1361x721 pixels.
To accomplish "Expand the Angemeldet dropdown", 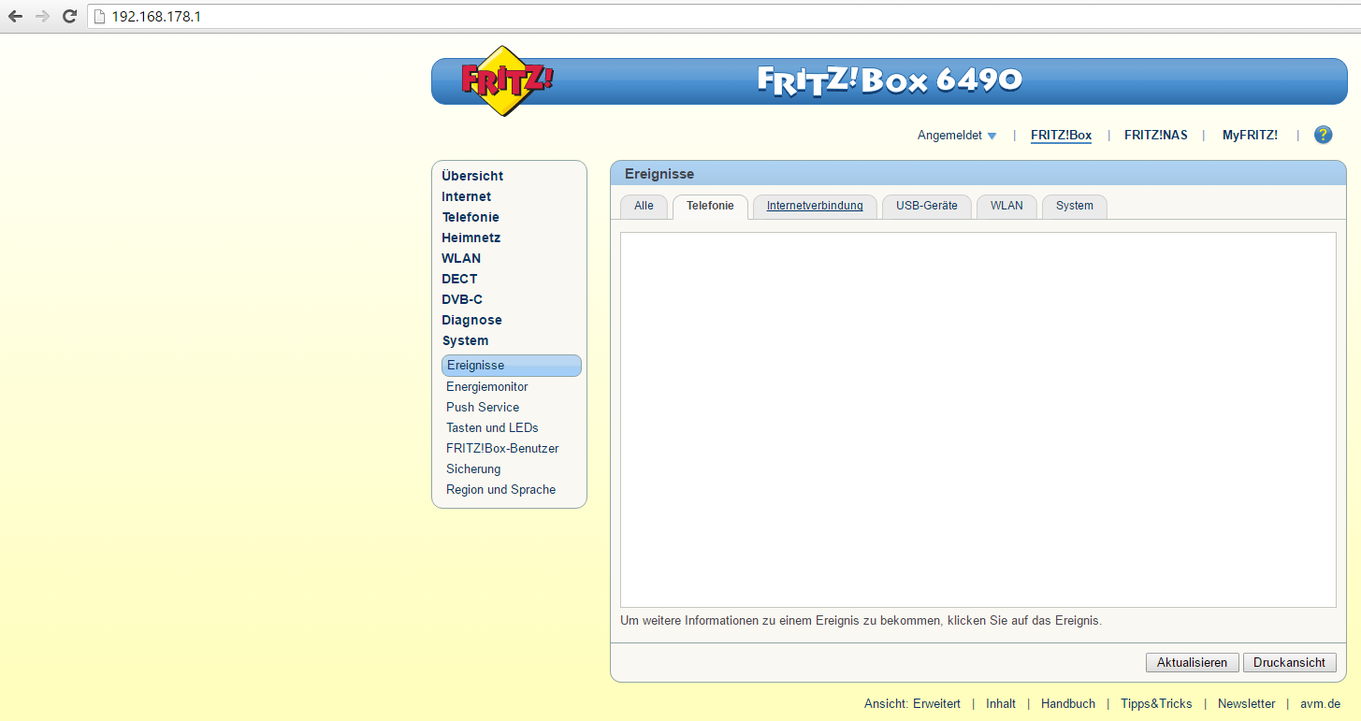I will [x=957, y=136].
